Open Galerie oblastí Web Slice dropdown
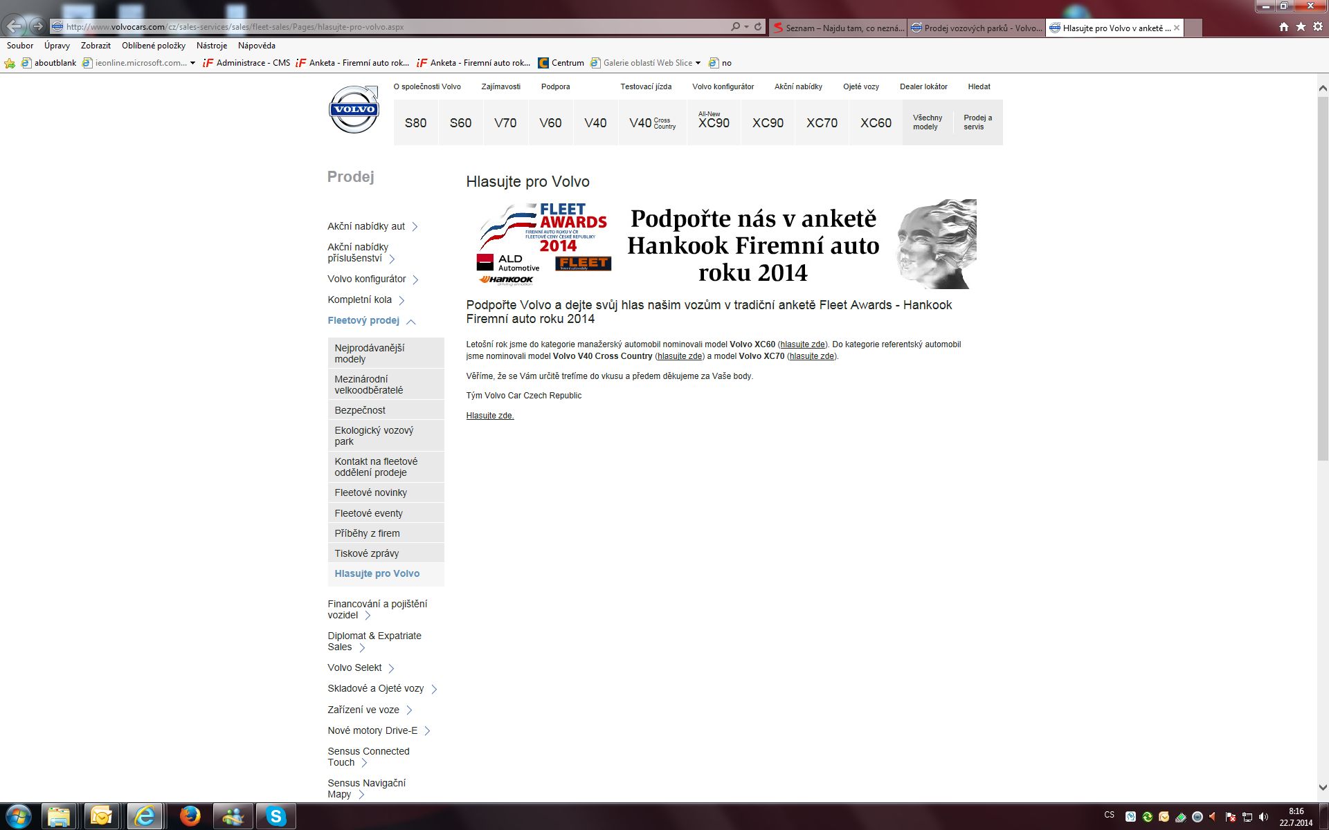Image resolution: width=1329 pixels, height=830 pixels. point(698,63)
